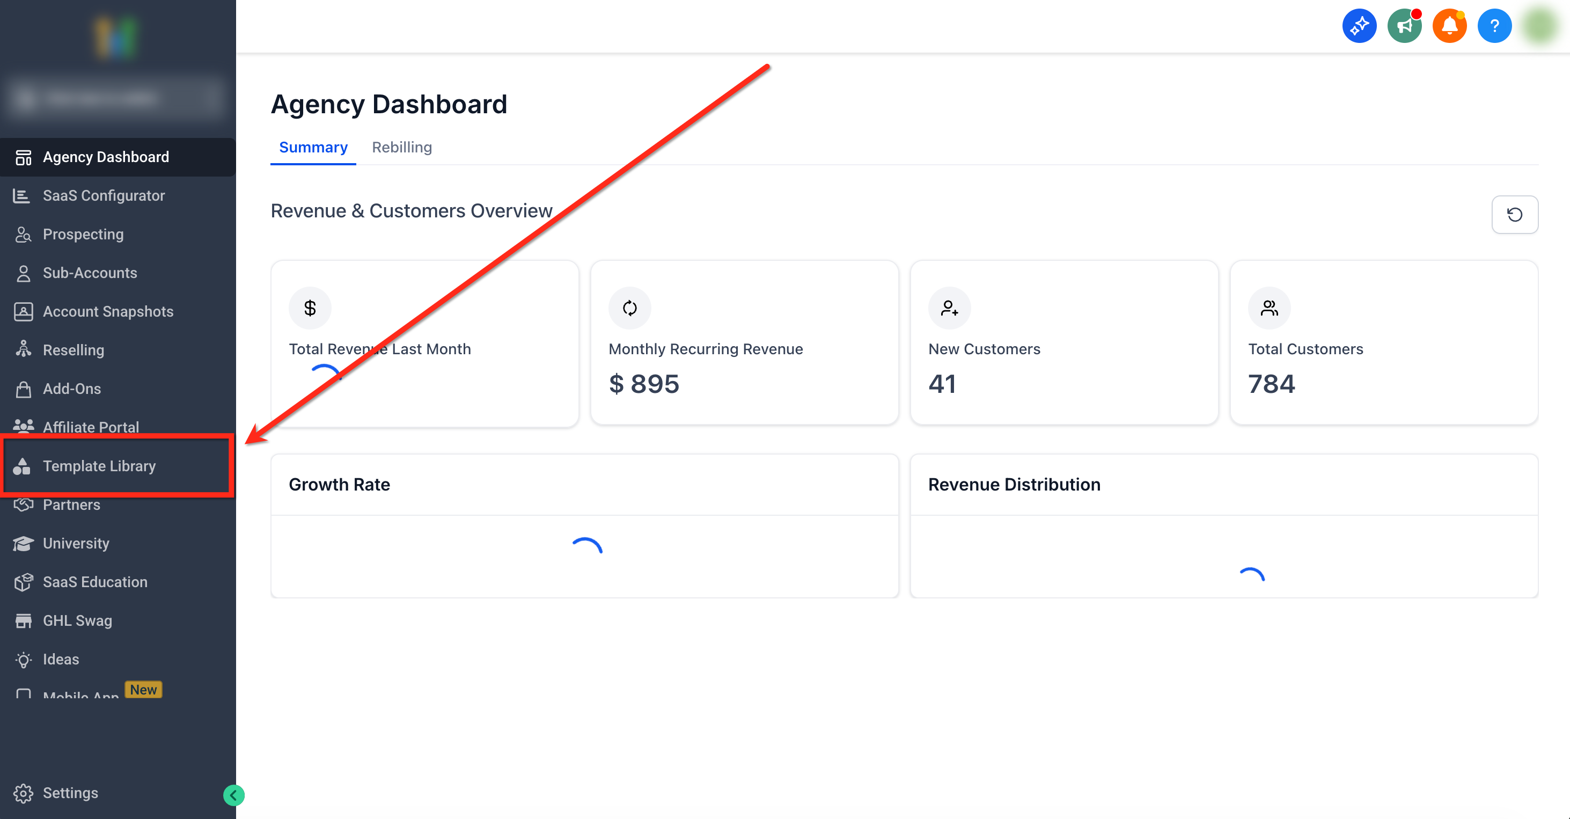Open the announcements megaphone icon
The height and width of the screenshot is (819, 1570).
coord(1404,26)
